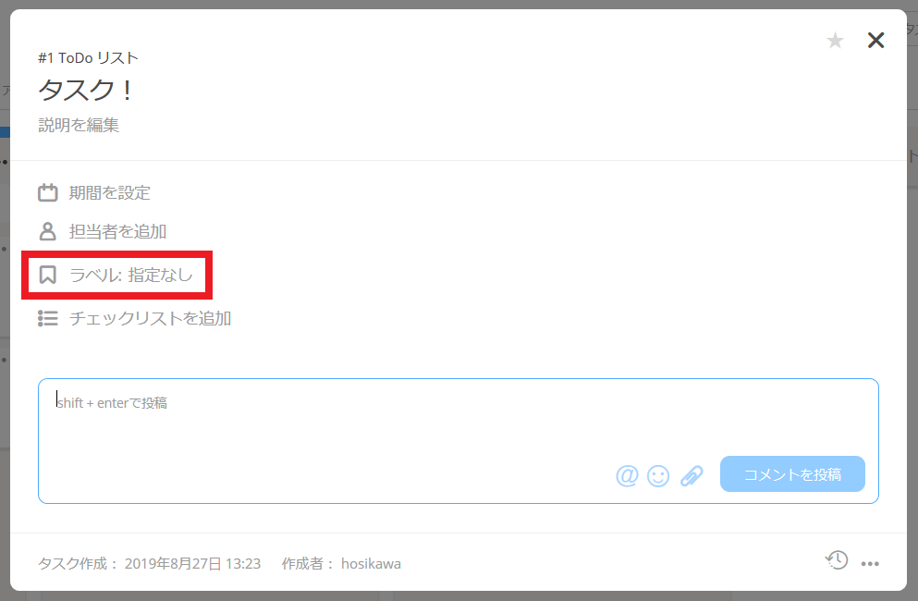Click the person icon for assignee

click(48, 231)
